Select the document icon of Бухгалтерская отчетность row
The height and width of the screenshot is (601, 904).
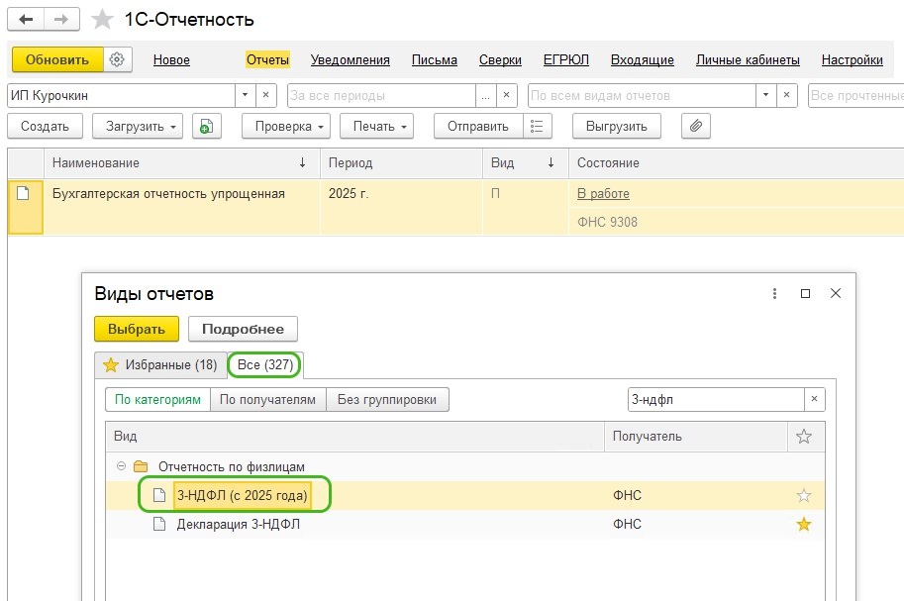[x=23, y=193]
